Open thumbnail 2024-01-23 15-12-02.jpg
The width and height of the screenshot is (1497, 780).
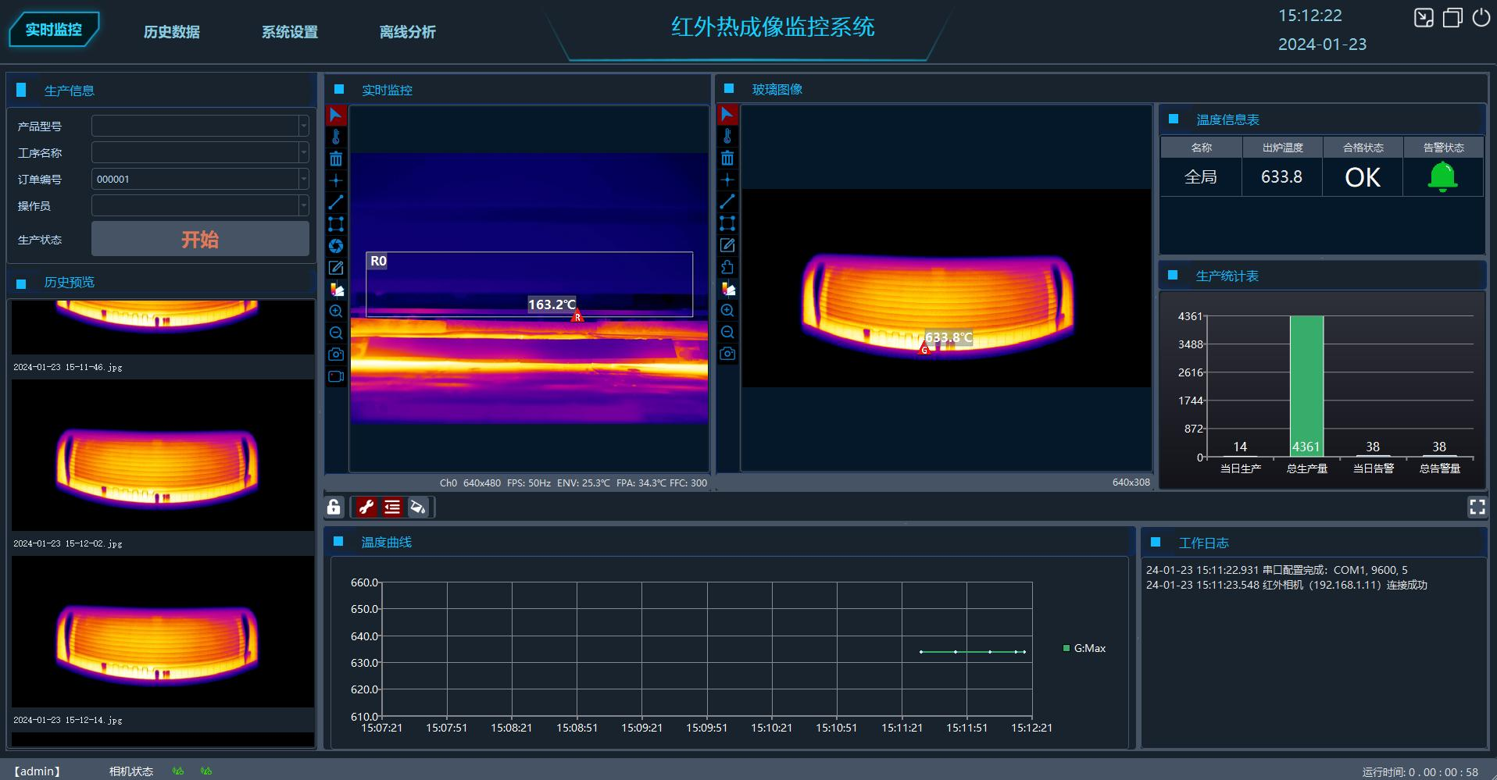[x=163, y=456]
